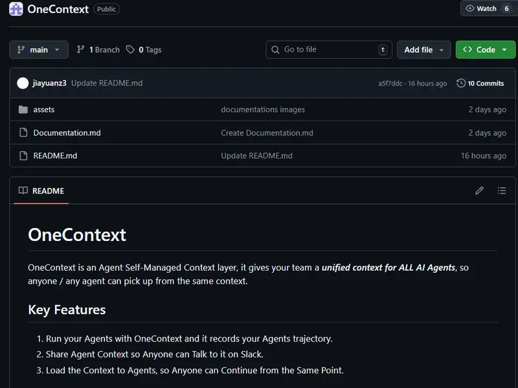Viewport: 518px width, 388px height.
Task: Click the pencil icon to edit README
Action: tap(479, 190)
